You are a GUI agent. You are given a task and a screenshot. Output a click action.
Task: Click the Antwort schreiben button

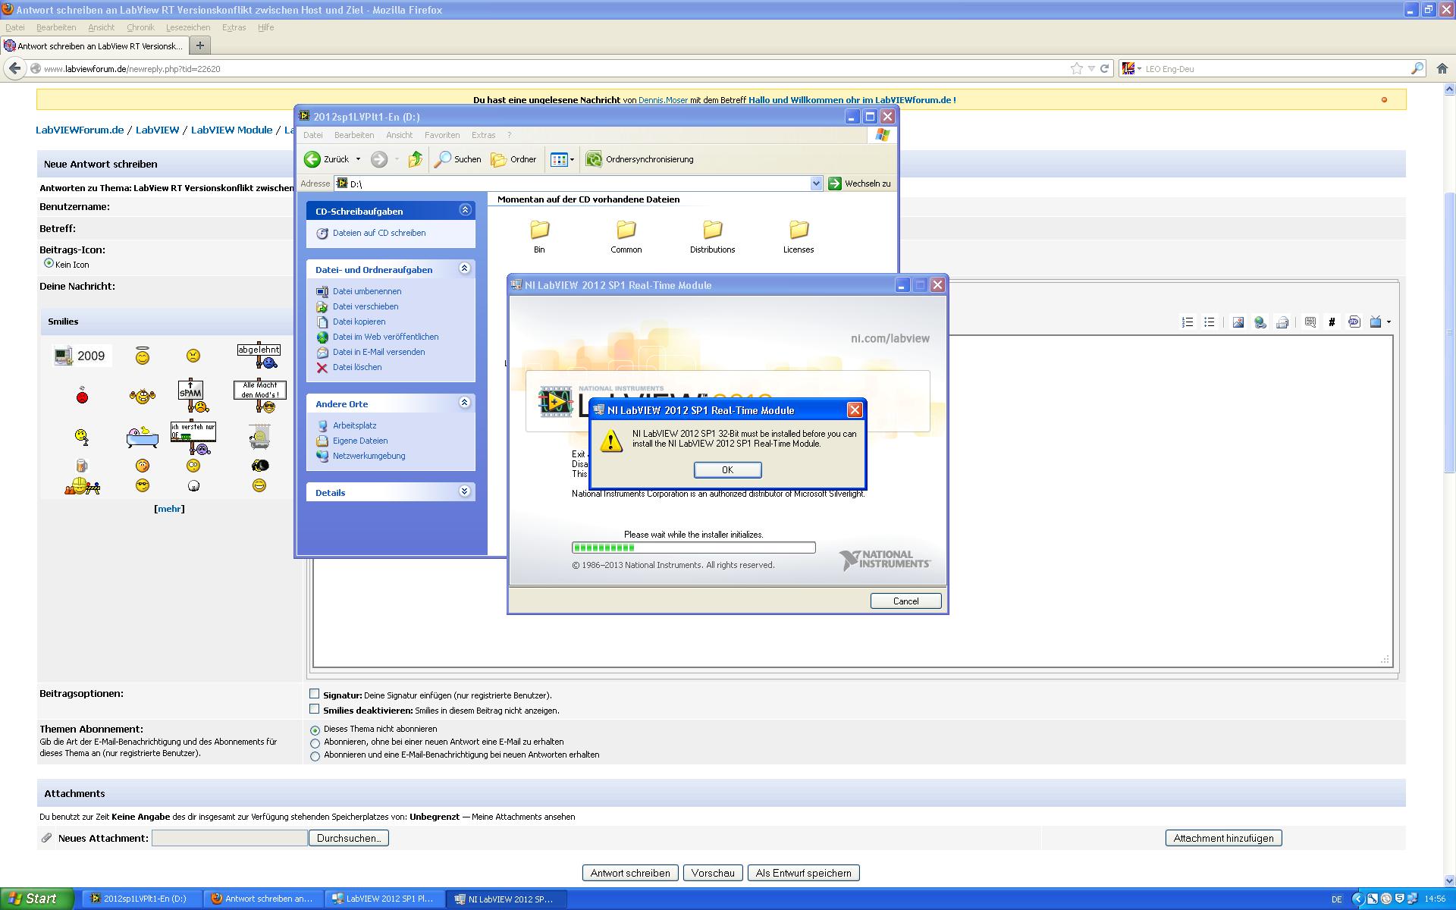[629, 873]
